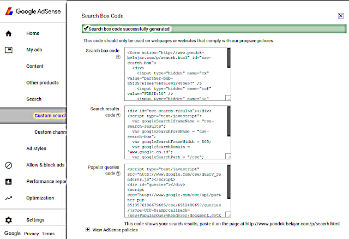Screen dimensions: 349x239
Task: Click Search results code scrollbar thumb
Action: point(229,121)
